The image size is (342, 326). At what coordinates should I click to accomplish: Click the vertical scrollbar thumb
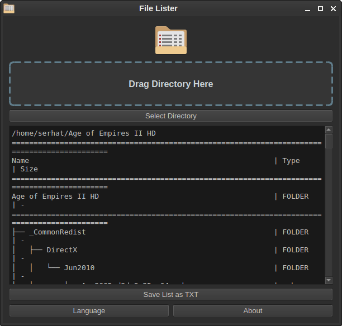329,141
